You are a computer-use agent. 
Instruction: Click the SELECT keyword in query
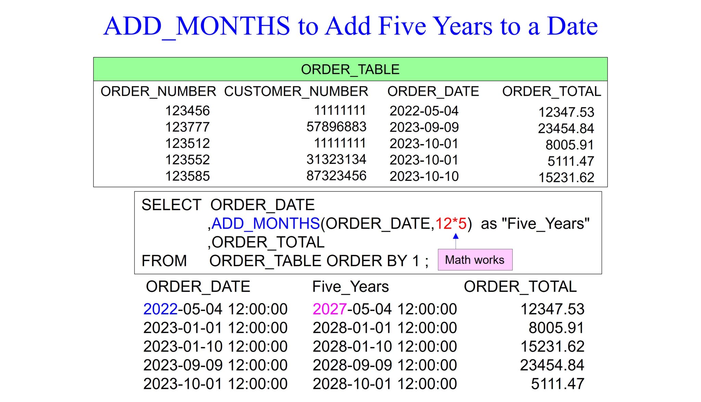click(171, 205)
